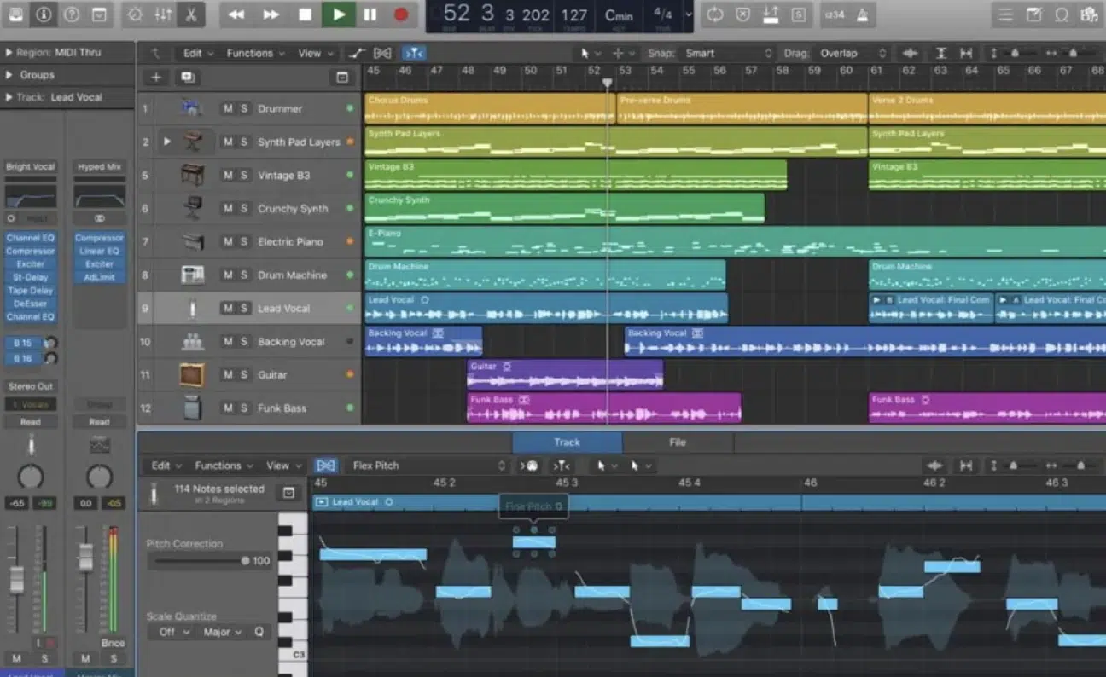This screenshot has height=677, width=1106.
Task: Expand the Track: Lead Vocal inspector section
Action: pos(9,96)
